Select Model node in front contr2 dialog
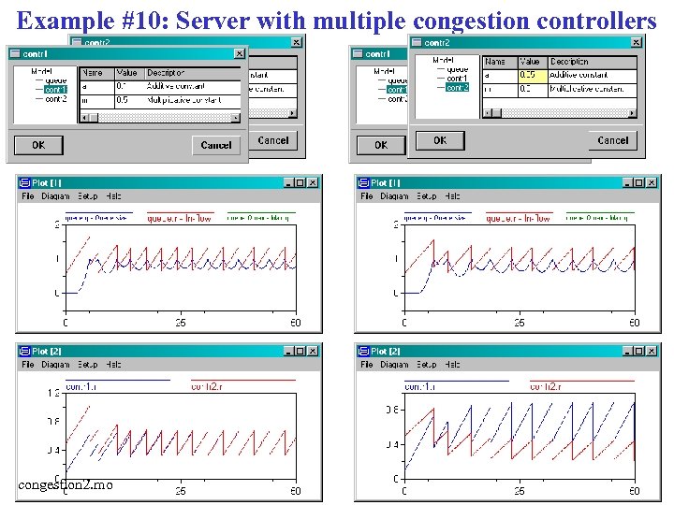This screenshot has height=505, width=674. coord(443,60)
